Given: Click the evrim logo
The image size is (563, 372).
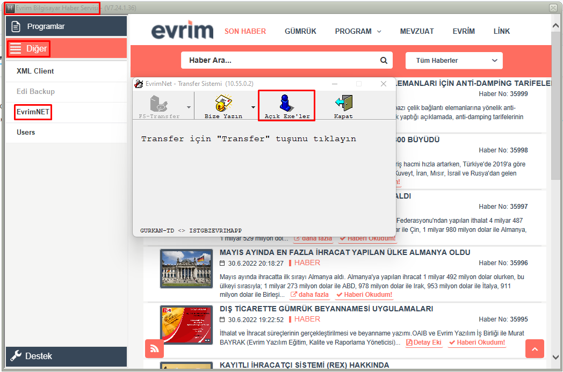Looking at the screenshot, I should click(183, 30).
